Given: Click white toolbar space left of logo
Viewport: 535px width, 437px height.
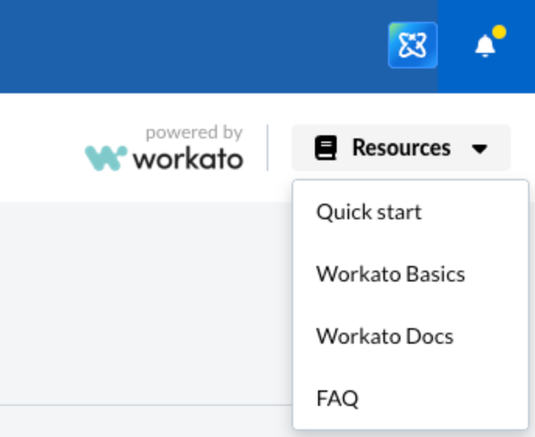Looking at the screenshot, I should (x=39, y=148).
